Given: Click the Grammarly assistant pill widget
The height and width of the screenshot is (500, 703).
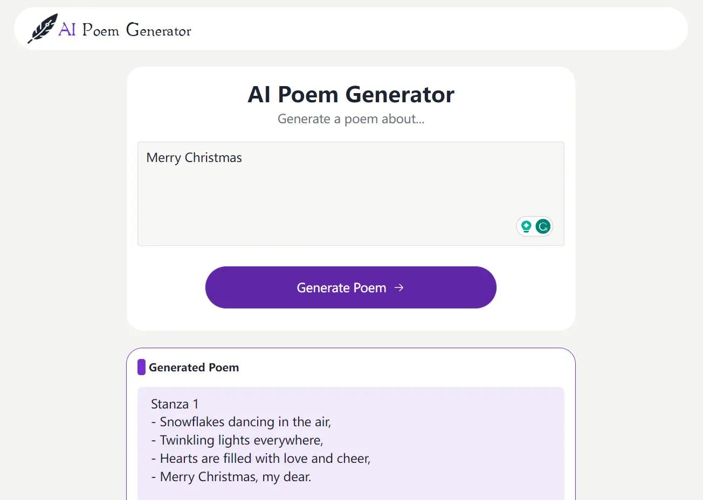Looking at the screenshot, I should click(x=534, y=226).
